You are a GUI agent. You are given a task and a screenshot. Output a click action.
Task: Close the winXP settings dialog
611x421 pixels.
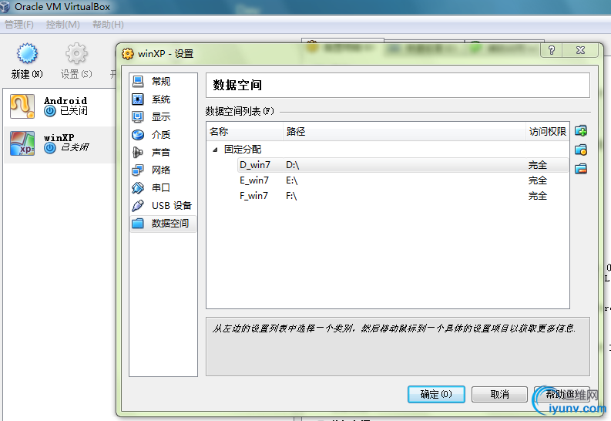(x=581, y=50)
